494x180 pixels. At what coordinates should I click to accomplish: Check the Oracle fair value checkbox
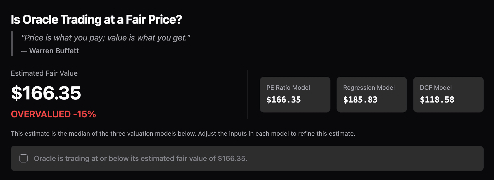pyautogui.click(x=24, y=158)
